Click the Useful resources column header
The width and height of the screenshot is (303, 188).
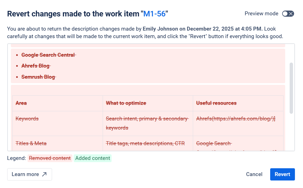[x=216, y=103]
